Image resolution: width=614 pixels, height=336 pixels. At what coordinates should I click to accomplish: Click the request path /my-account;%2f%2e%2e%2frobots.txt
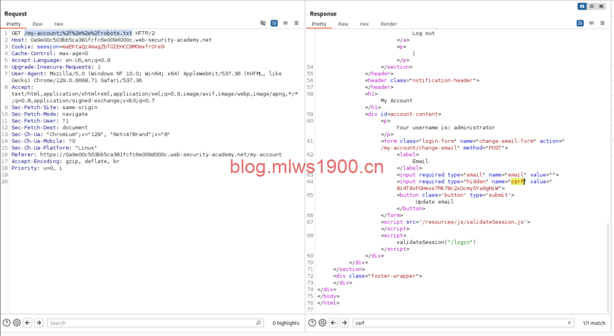(79, 34)
